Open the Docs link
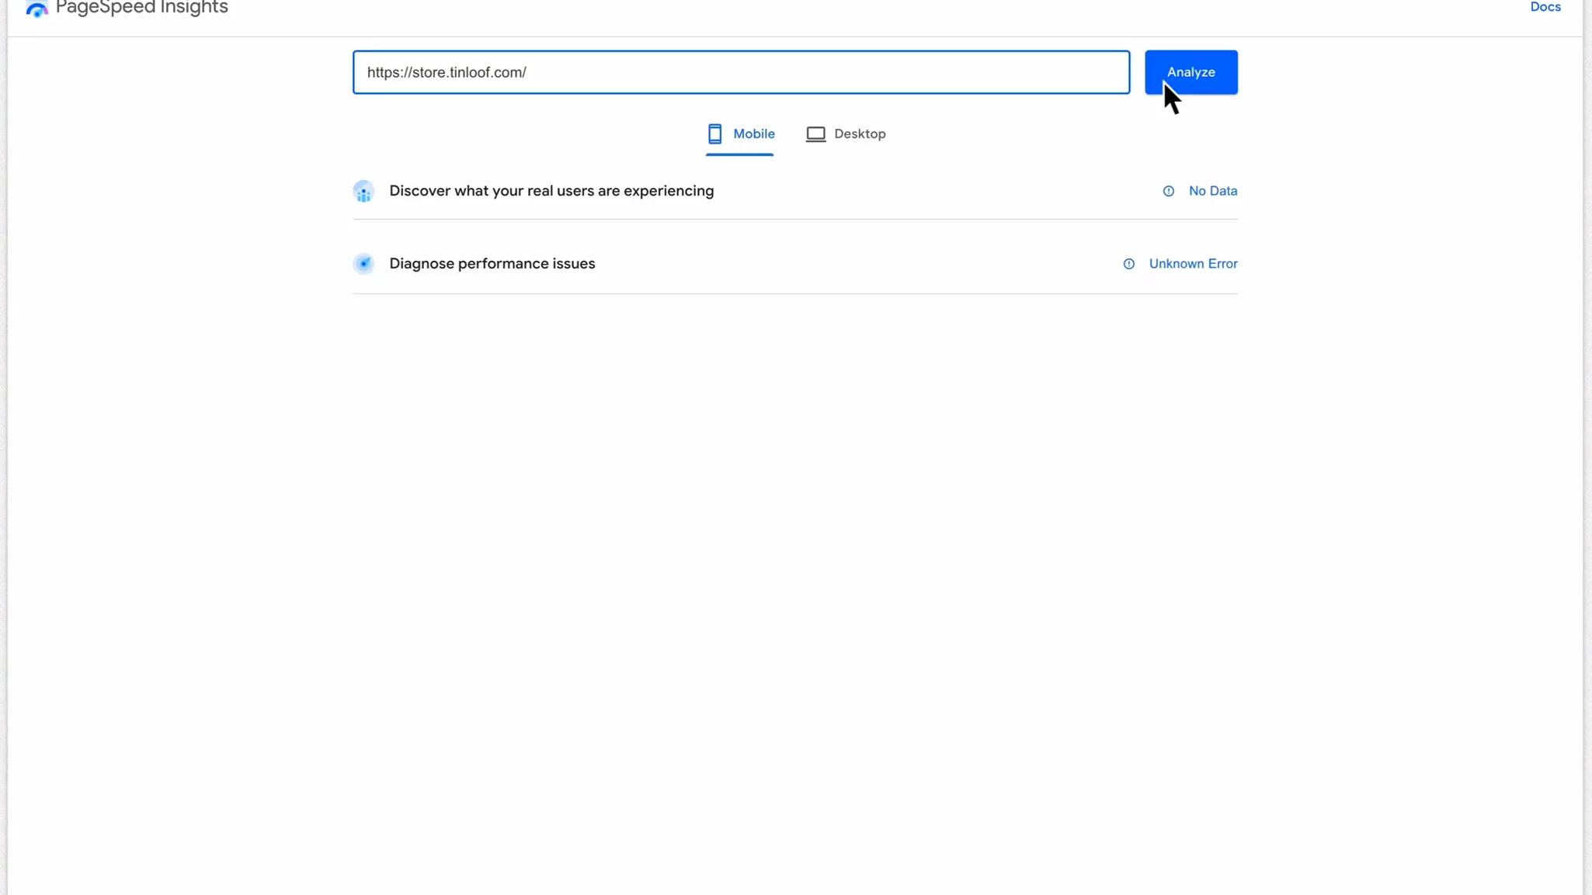 click(x=1545, y=7)
